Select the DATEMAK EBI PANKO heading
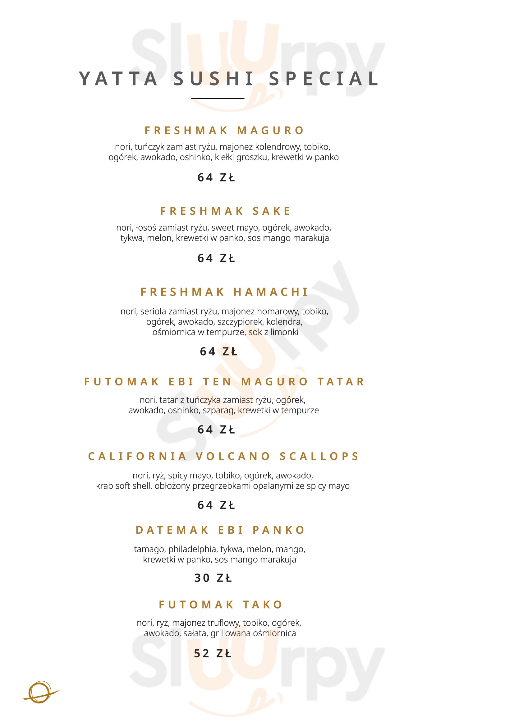The width and height of the screenshot is (514, 727). 220,530
